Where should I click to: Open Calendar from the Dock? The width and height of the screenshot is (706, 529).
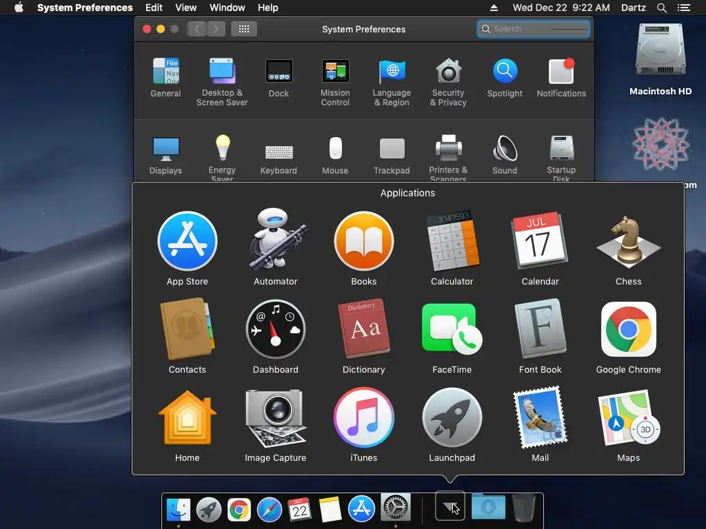[299, 509]
